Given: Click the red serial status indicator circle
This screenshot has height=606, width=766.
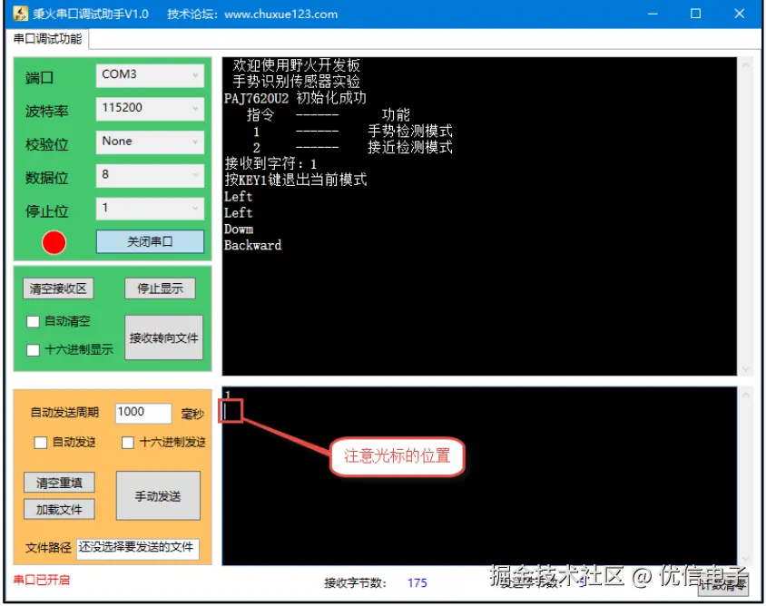Looking at the screenshot, I should (54, 242).
